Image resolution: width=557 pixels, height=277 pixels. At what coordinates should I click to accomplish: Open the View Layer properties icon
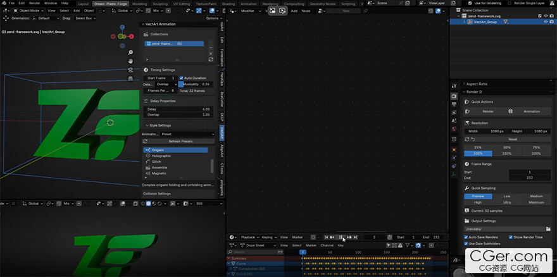tap(454, 113)
